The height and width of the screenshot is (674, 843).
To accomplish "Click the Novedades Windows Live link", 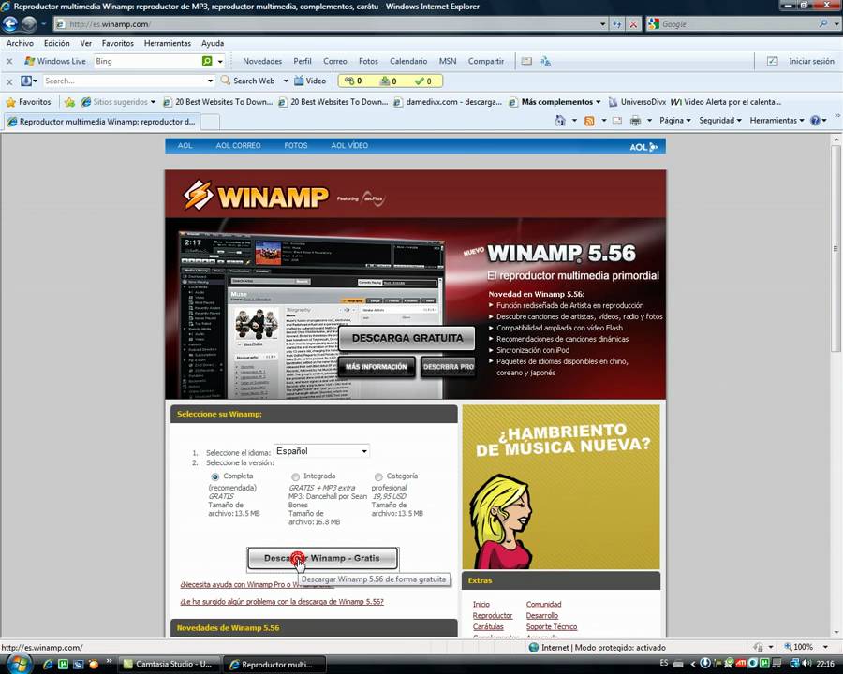I will (x=262, y=61).
